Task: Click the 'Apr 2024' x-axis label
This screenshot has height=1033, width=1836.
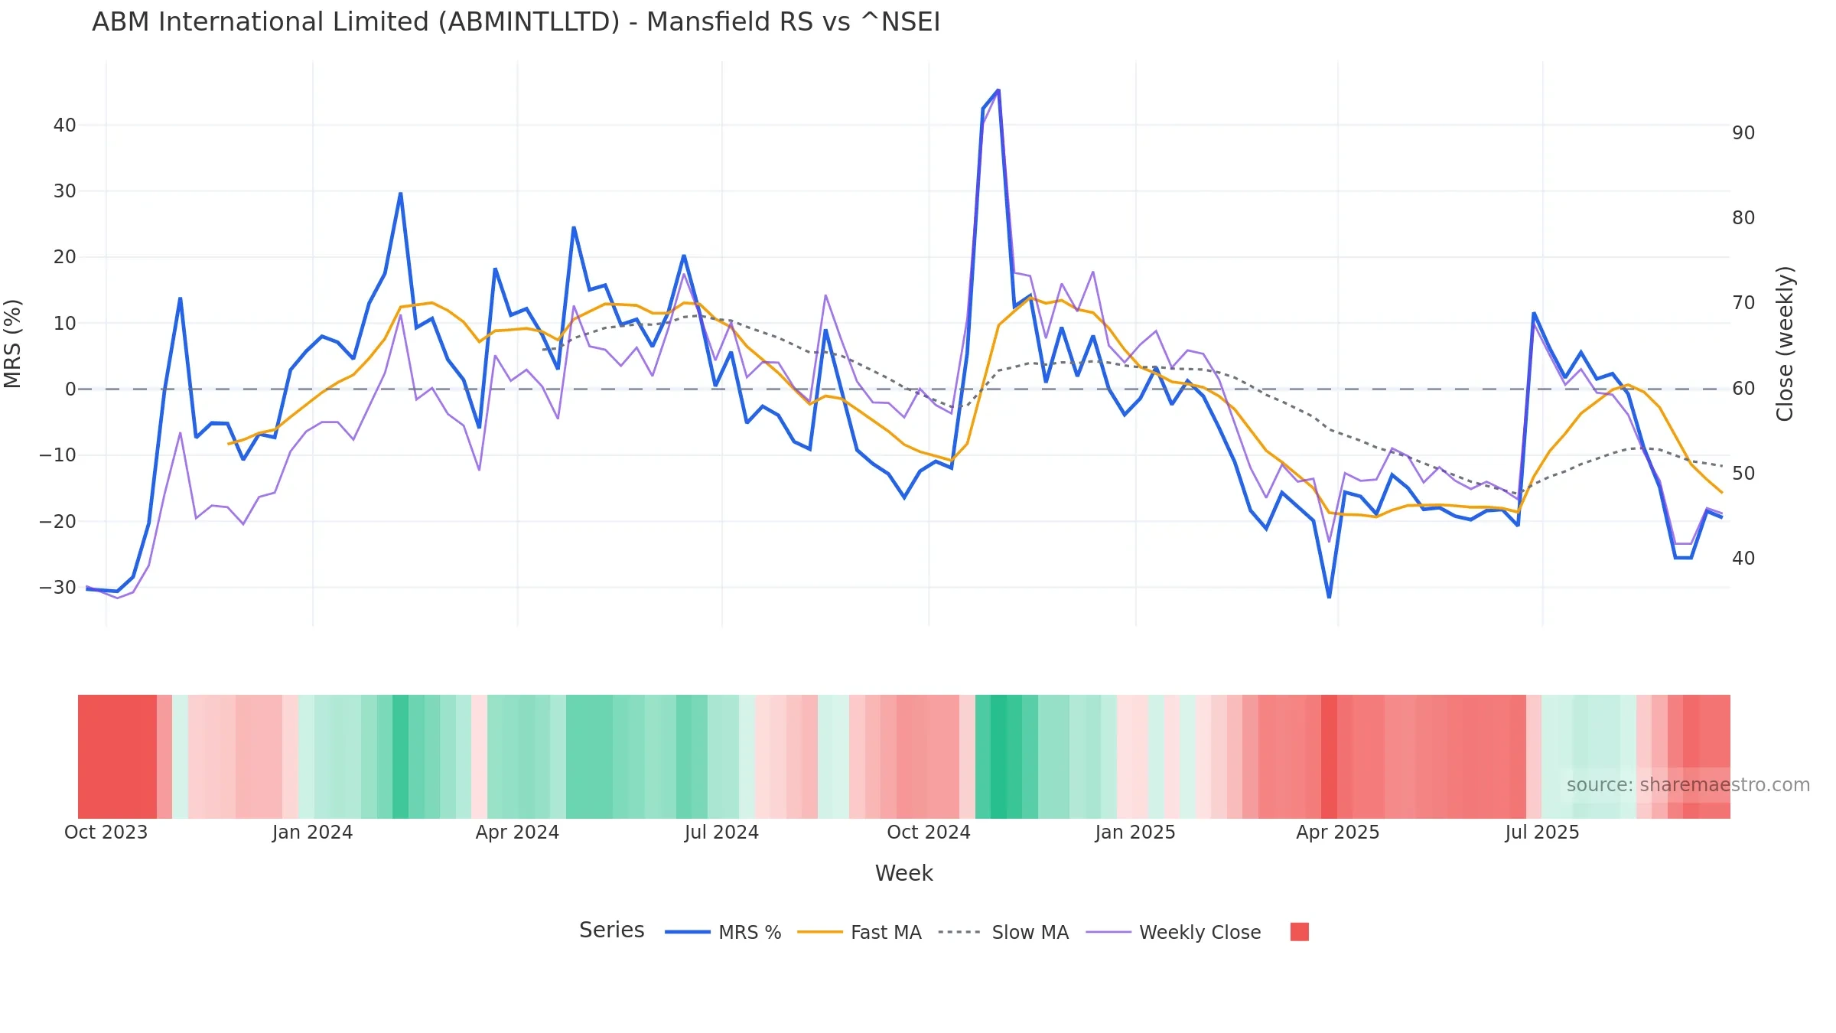Action: (517, 832)
